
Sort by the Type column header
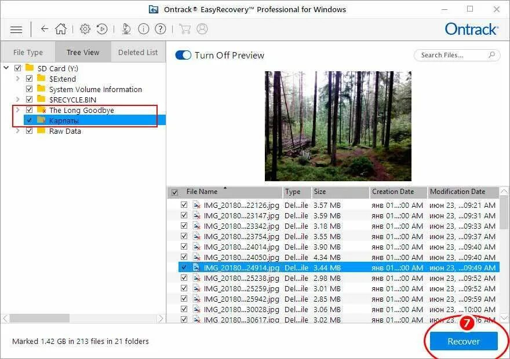click(297, 192)
